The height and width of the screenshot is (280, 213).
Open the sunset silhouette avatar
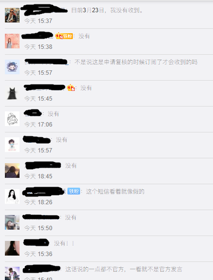[12, 171]
